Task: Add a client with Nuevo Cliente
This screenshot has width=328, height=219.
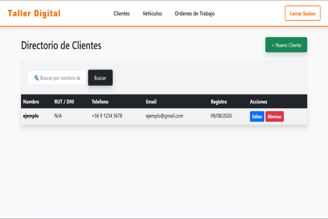Action: [x=286, y=45]
